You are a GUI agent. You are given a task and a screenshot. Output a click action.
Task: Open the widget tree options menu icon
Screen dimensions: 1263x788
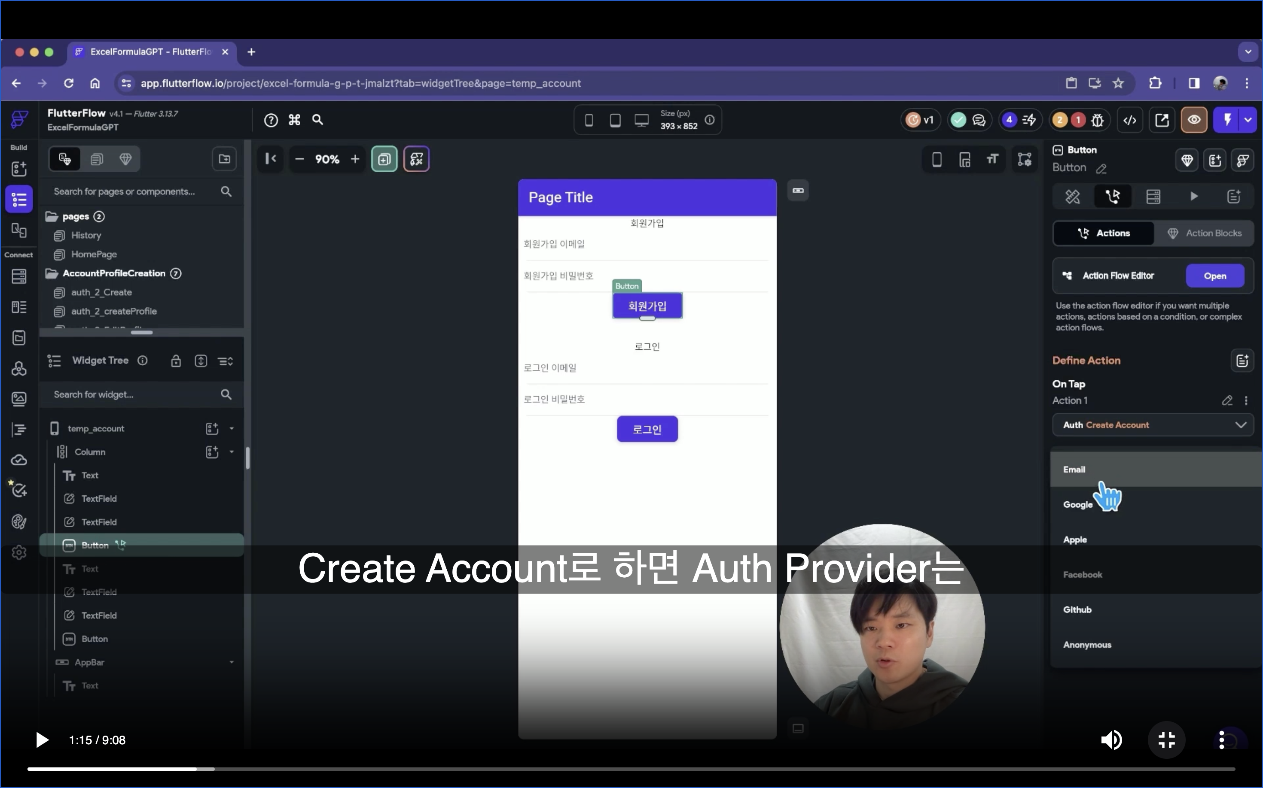click(226, 361)
